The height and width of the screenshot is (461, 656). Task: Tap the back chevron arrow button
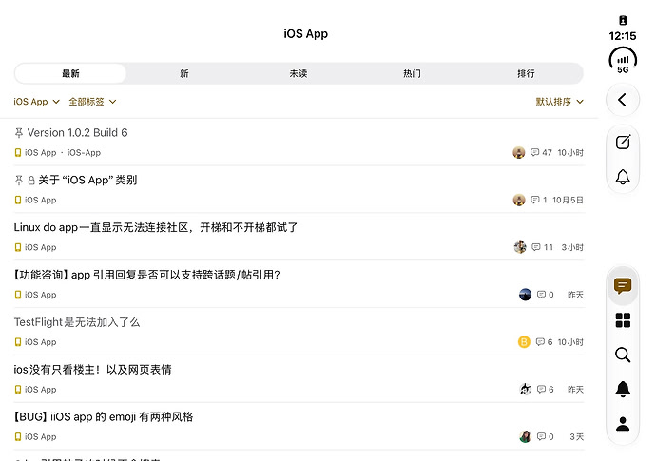coord(622,100)
